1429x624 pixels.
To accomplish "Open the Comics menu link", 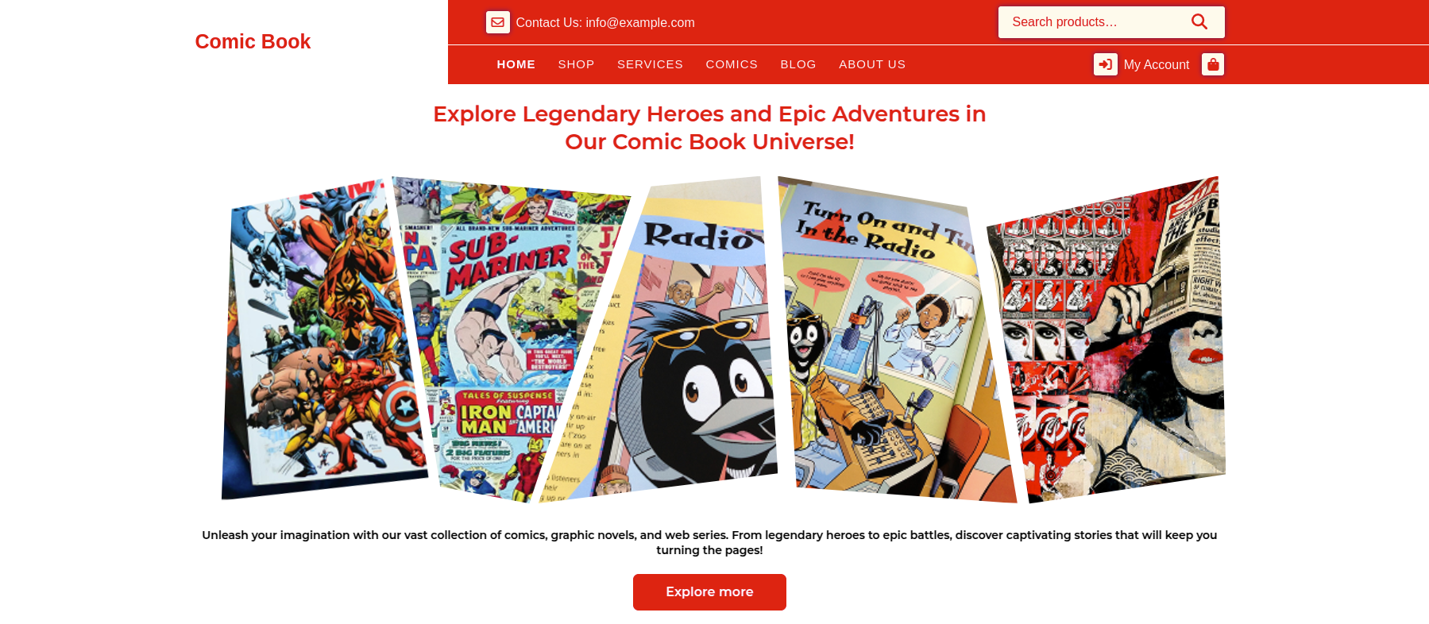I will (732, 64).
